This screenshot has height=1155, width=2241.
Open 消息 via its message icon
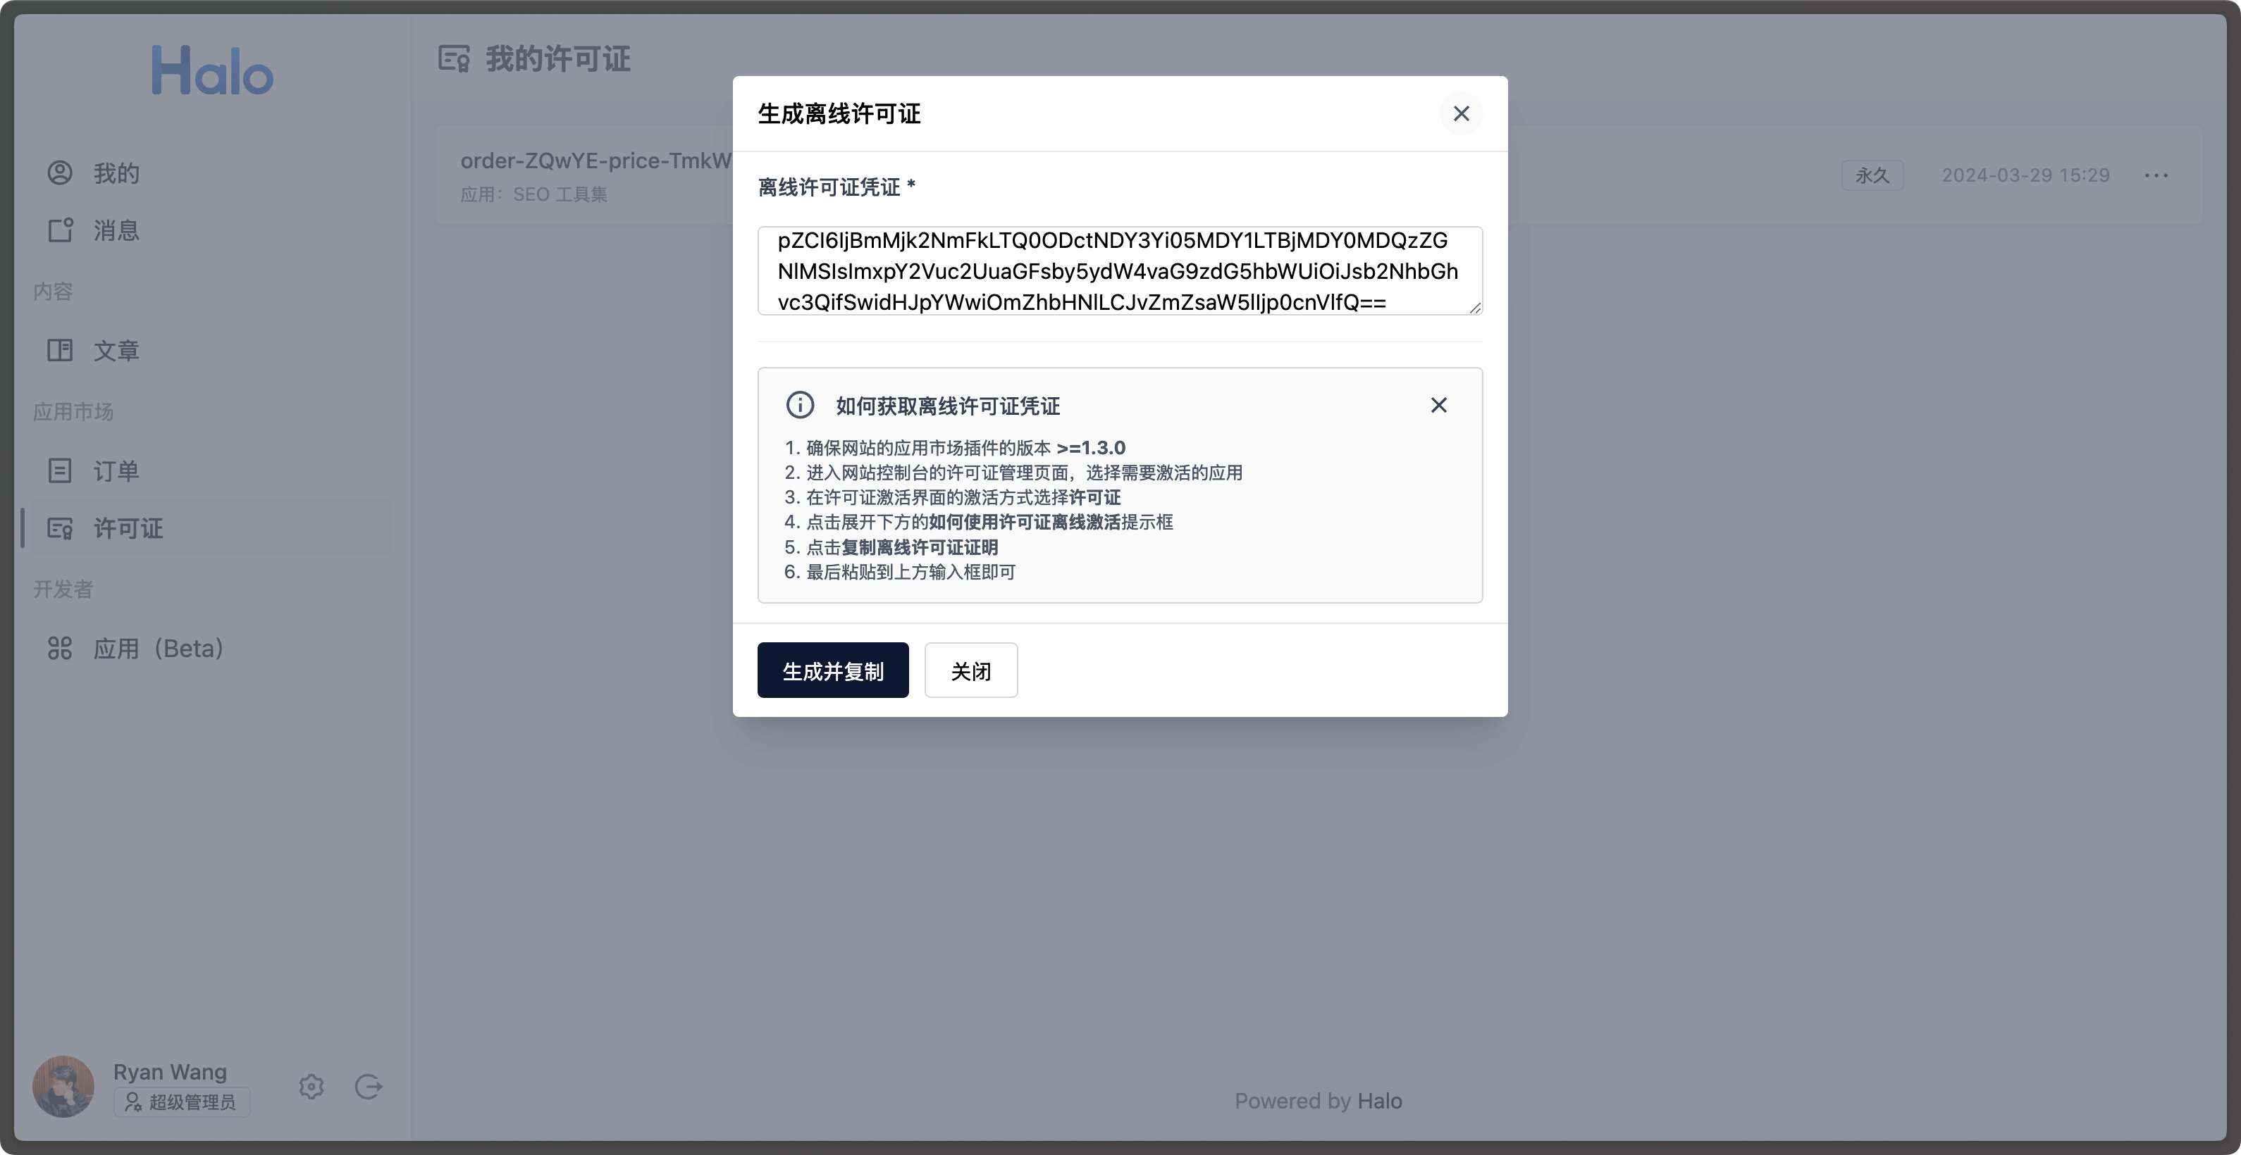click(59, 230)
